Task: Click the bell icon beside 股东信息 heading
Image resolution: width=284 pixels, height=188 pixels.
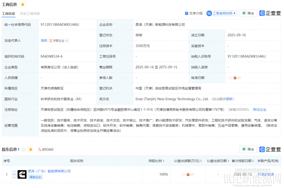Action: 31,149
